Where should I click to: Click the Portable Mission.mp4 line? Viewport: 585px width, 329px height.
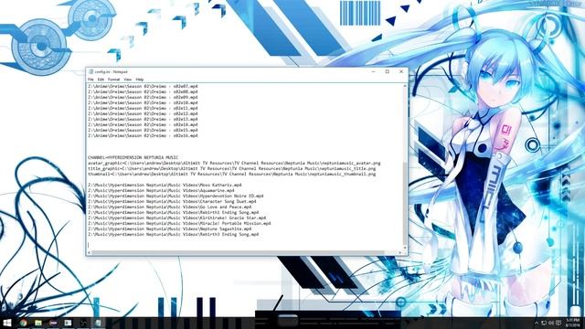pos(179,223)
